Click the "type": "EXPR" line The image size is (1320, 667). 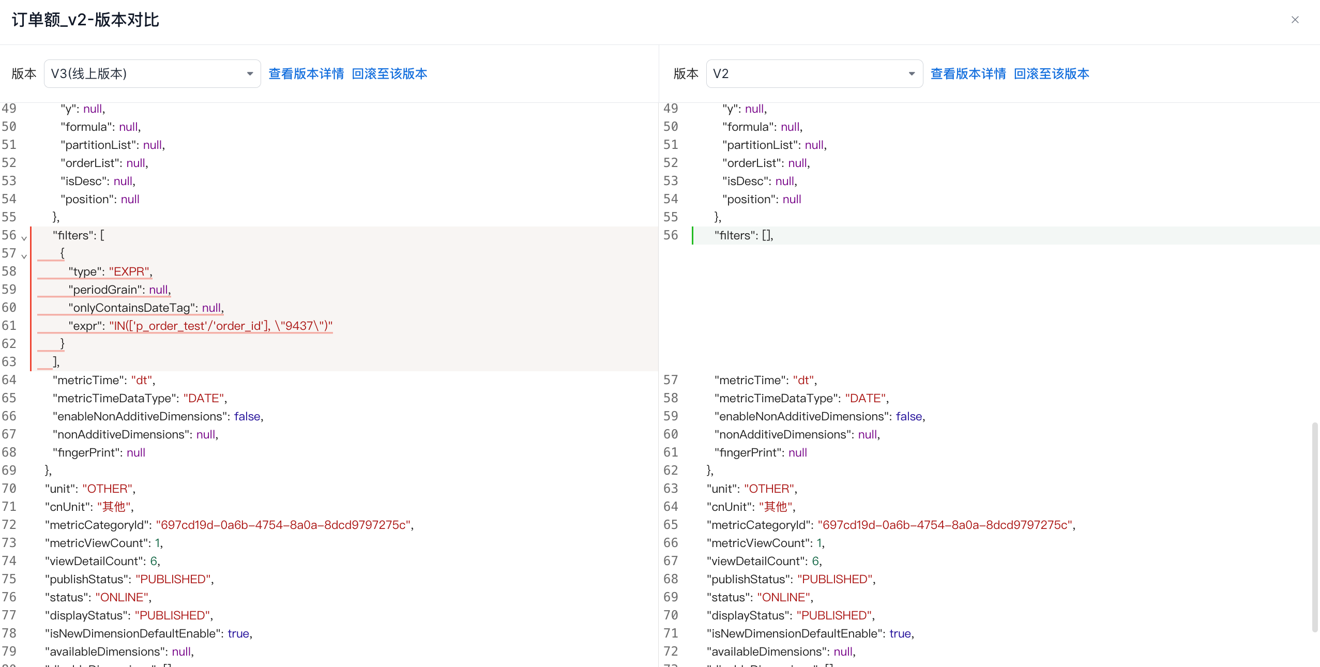110,271
